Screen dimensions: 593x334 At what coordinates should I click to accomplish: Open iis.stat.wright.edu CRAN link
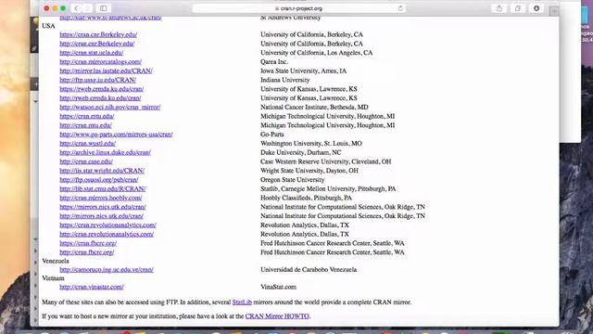[102, 171]
